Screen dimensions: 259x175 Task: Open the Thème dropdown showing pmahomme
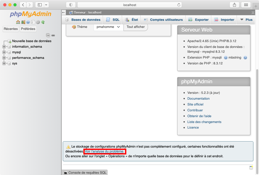coord(108,27)
